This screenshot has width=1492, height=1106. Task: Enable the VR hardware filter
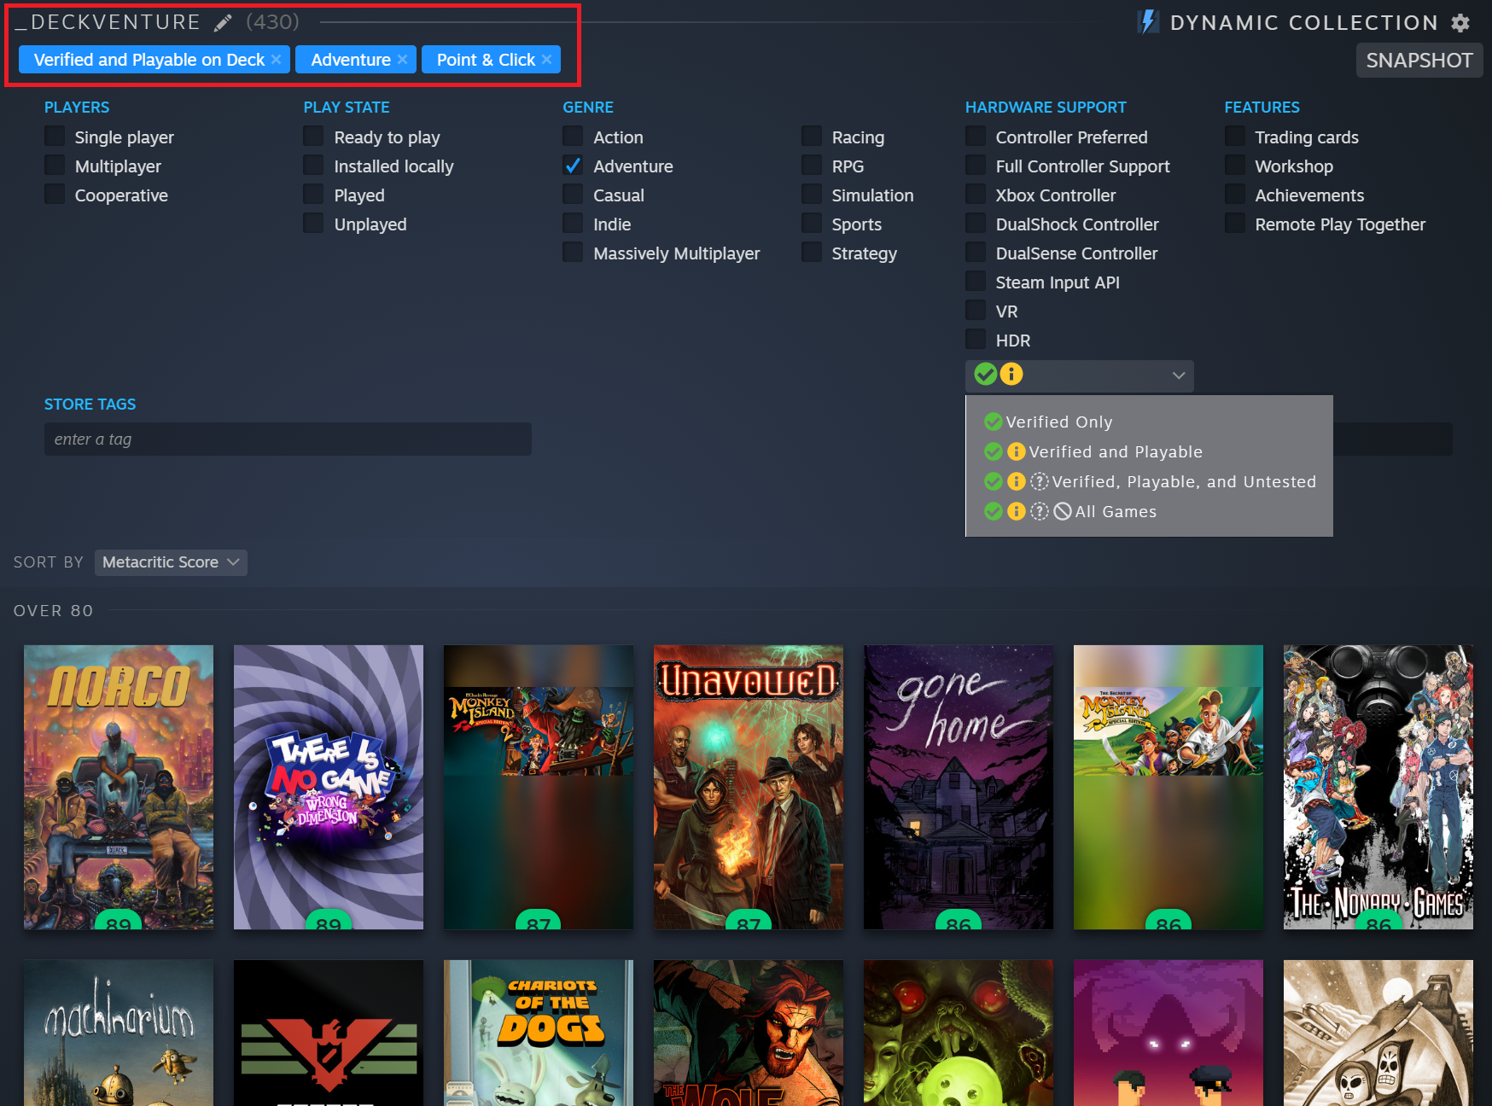[976, 311]
